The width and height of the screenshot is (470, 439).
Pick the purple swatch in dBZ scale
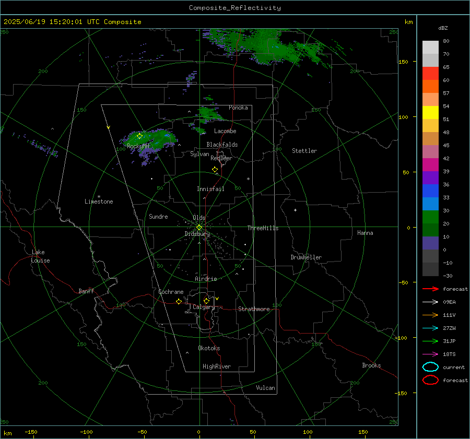point(430,177)
